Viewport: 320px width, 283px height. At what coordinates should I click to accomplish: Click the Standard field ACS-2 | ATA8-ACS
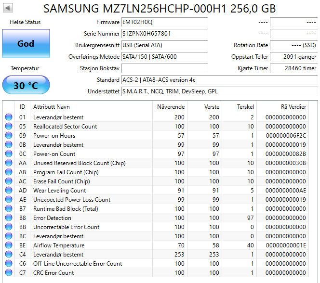coord(220,80)
